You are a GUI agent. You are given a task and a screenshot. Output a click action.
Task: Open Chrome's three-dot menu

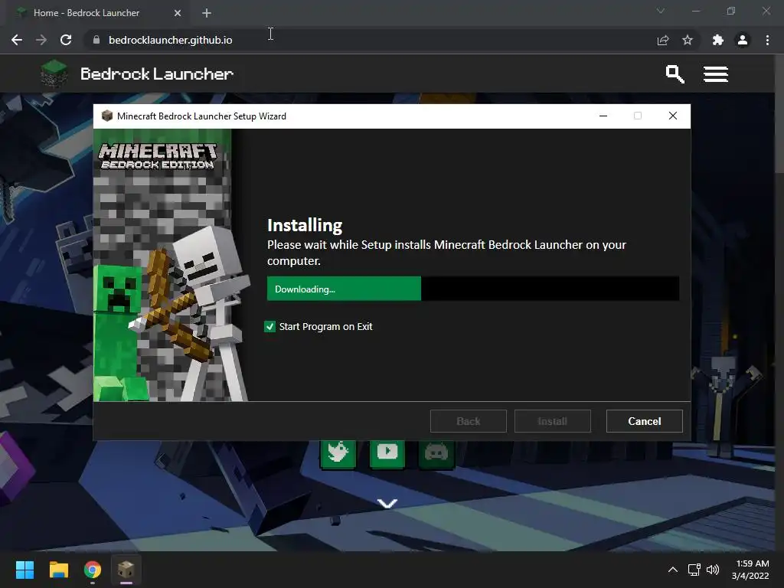click(x=767, y=40)
